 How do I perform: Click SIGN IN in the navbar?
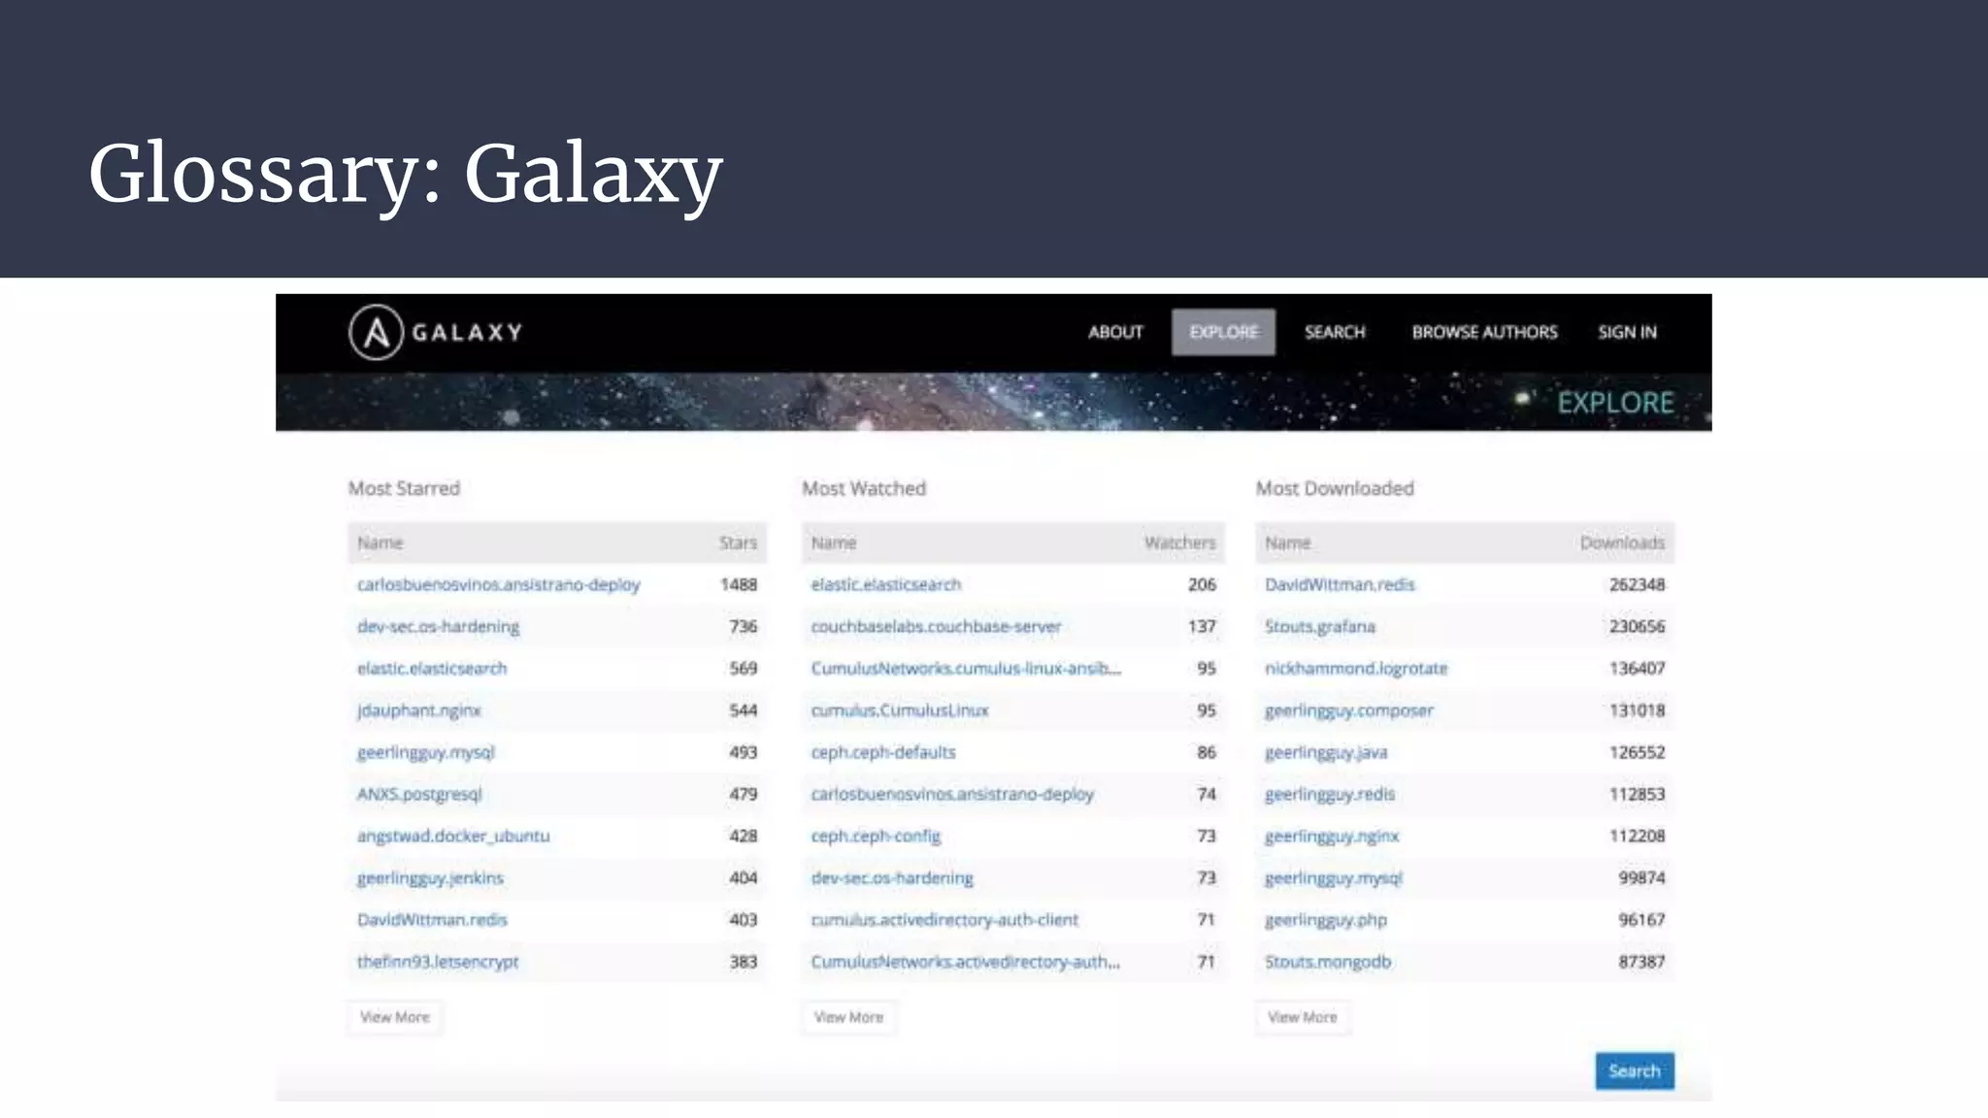[1627, 332]
